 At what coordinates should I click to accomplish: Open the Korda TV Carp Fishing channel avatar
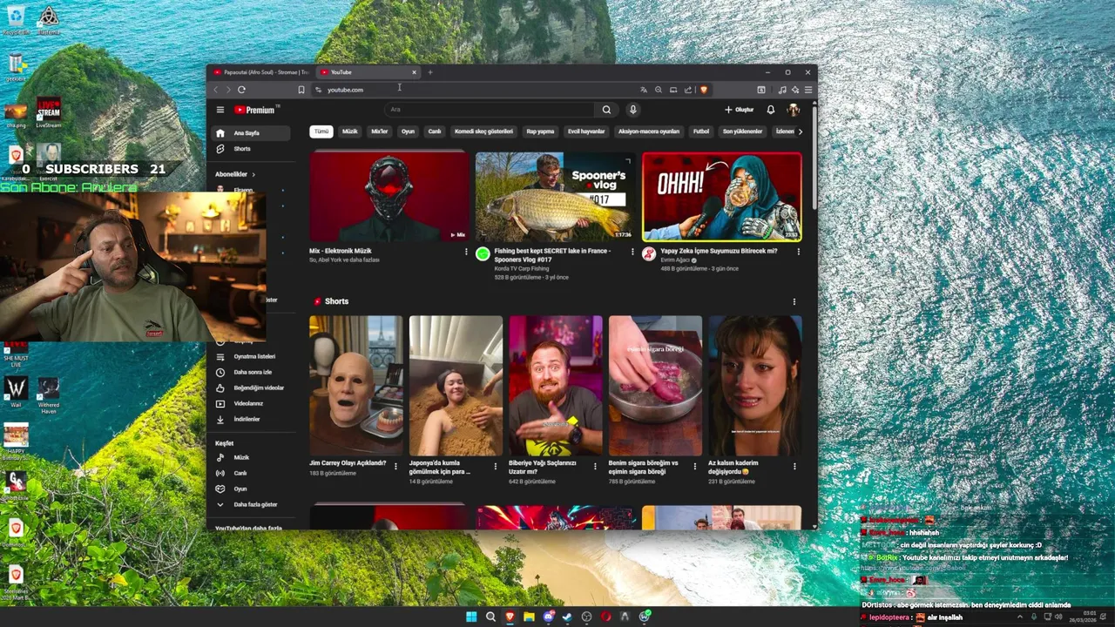click(x=483, y=254)
